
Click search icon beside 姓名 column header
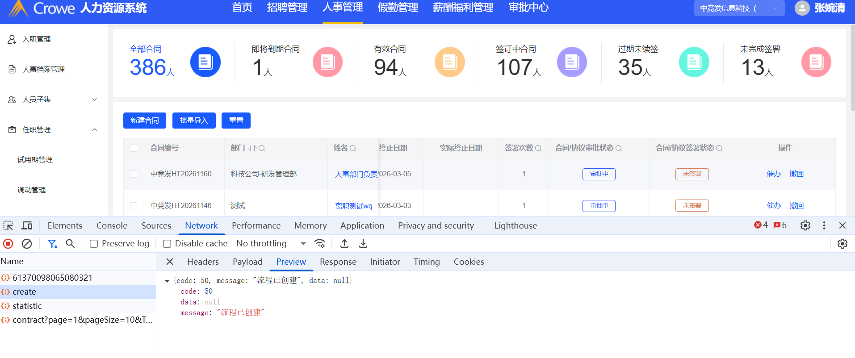[x=353, y=148]
